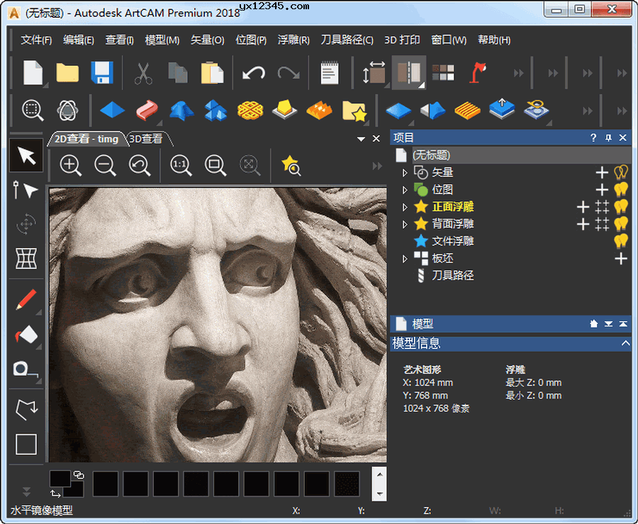Click the mirror model icon

(x=409, y=73)
